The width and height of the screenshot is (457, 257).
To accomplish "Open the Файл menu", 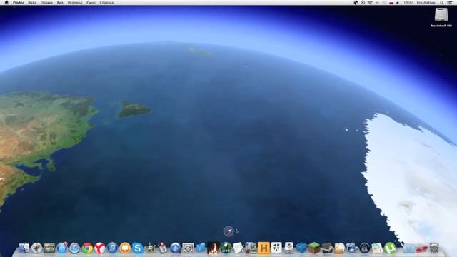I will coord(32,3).
